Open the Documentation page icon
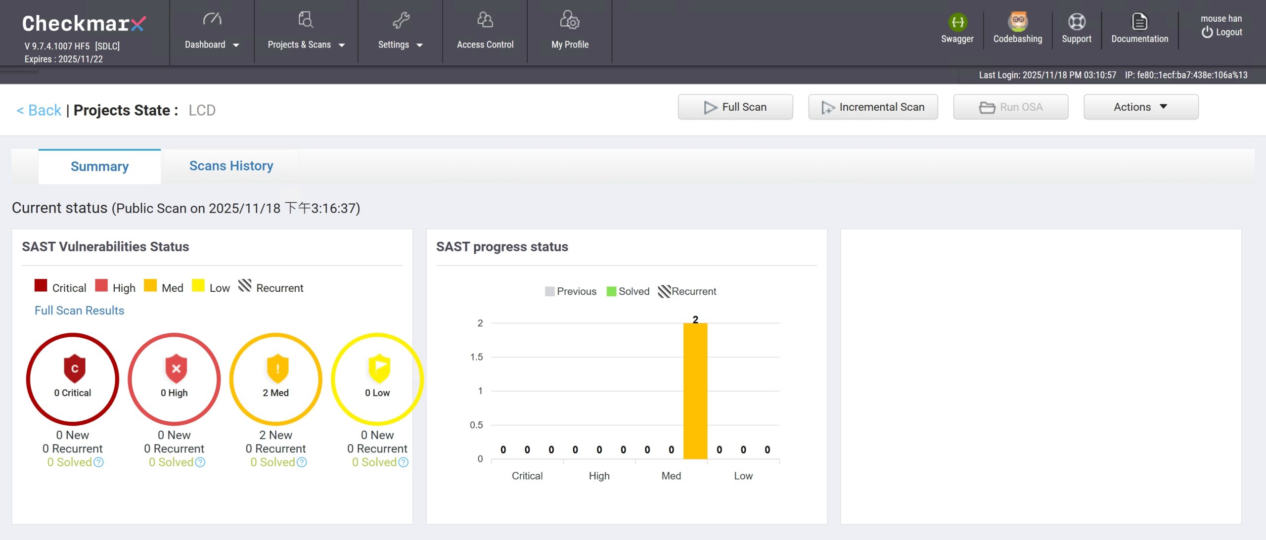Image resolution: width=1266 pixels, height=540 pixels. (1139, 22)
